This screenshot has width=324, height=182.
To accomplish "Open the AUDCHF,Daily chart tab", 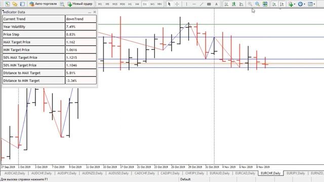I will tap(42, 173).
